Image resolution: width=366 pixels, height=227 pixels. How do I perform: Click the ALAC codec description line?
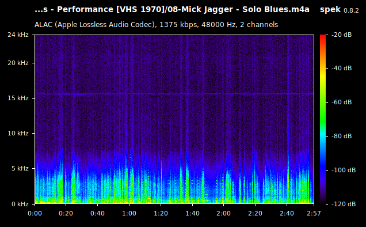point(156,25)
